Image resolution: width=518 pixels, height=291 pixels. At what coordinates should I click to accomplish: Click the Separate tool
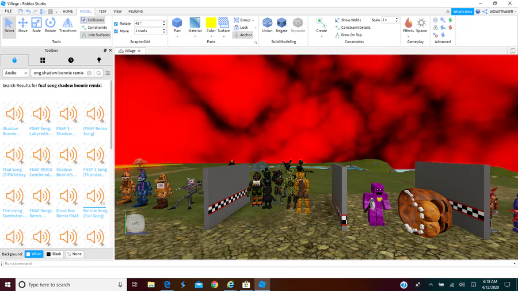[298, 25]
